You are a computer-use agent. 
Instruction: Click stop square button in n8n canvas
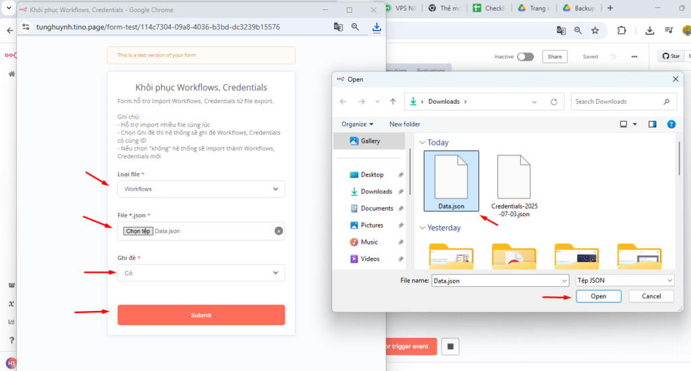[x=450, y=346]
